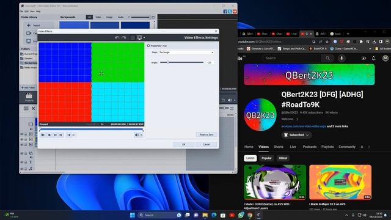This screenshot has width=391, height=220.
Task: Select the Oldest sort chip
Action: tap(283, 158)
